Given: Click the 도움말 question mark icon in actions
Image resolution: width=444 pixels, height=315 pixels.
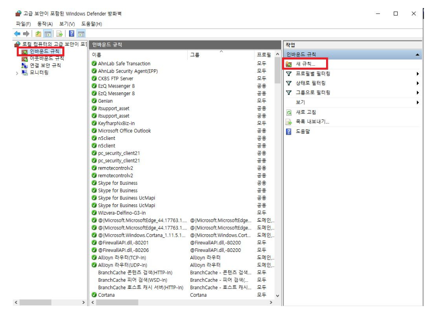Looking at the screenshot, I should tap(289, 132).
